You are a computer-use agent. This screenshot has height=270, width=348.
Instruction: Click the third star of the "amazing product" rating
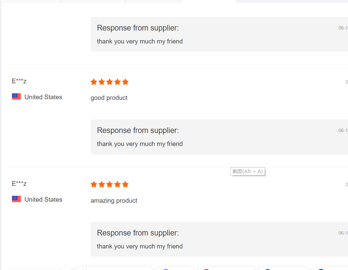[110, 184]
